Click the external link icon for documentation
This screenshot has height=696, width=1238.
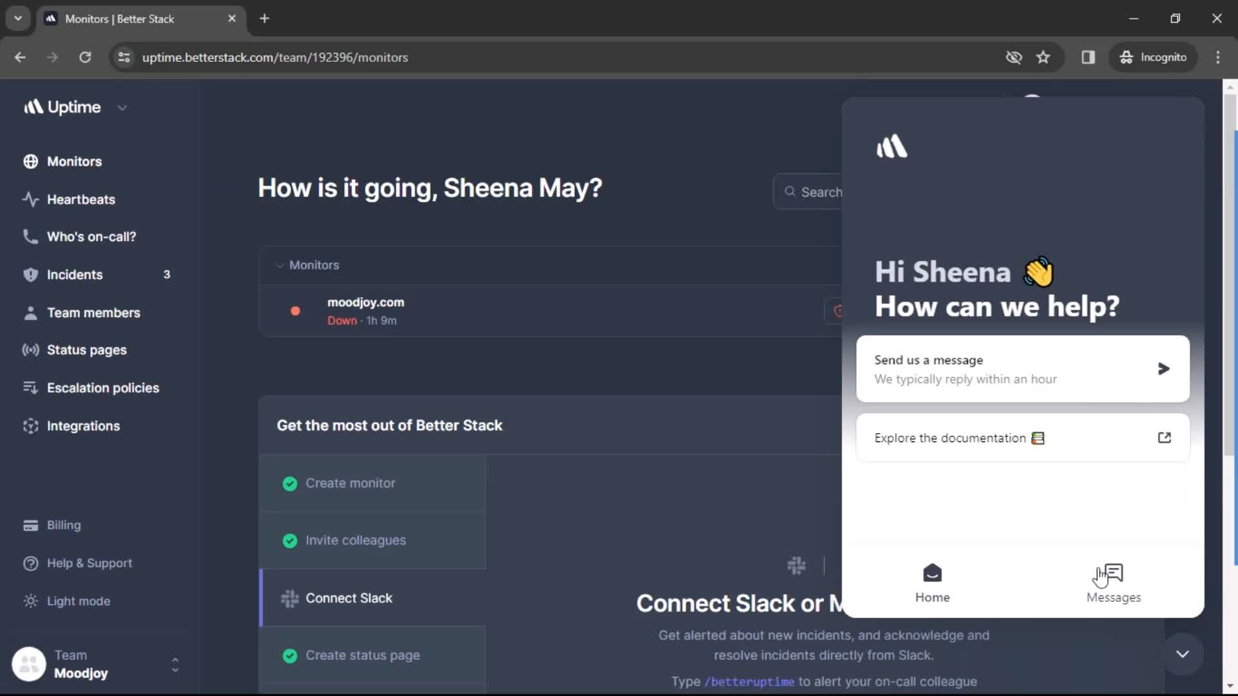tap(1164, 438)
